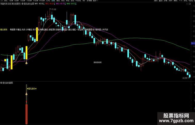Open F10 company info
Image resolution: width=195 pixels, height=125 pixels.
click(x=181, y=1)
